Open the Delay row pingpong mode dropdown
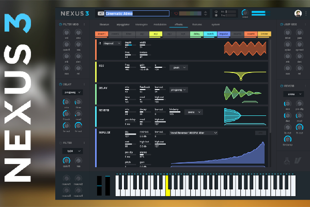310x207 pixels. [179, 90]
